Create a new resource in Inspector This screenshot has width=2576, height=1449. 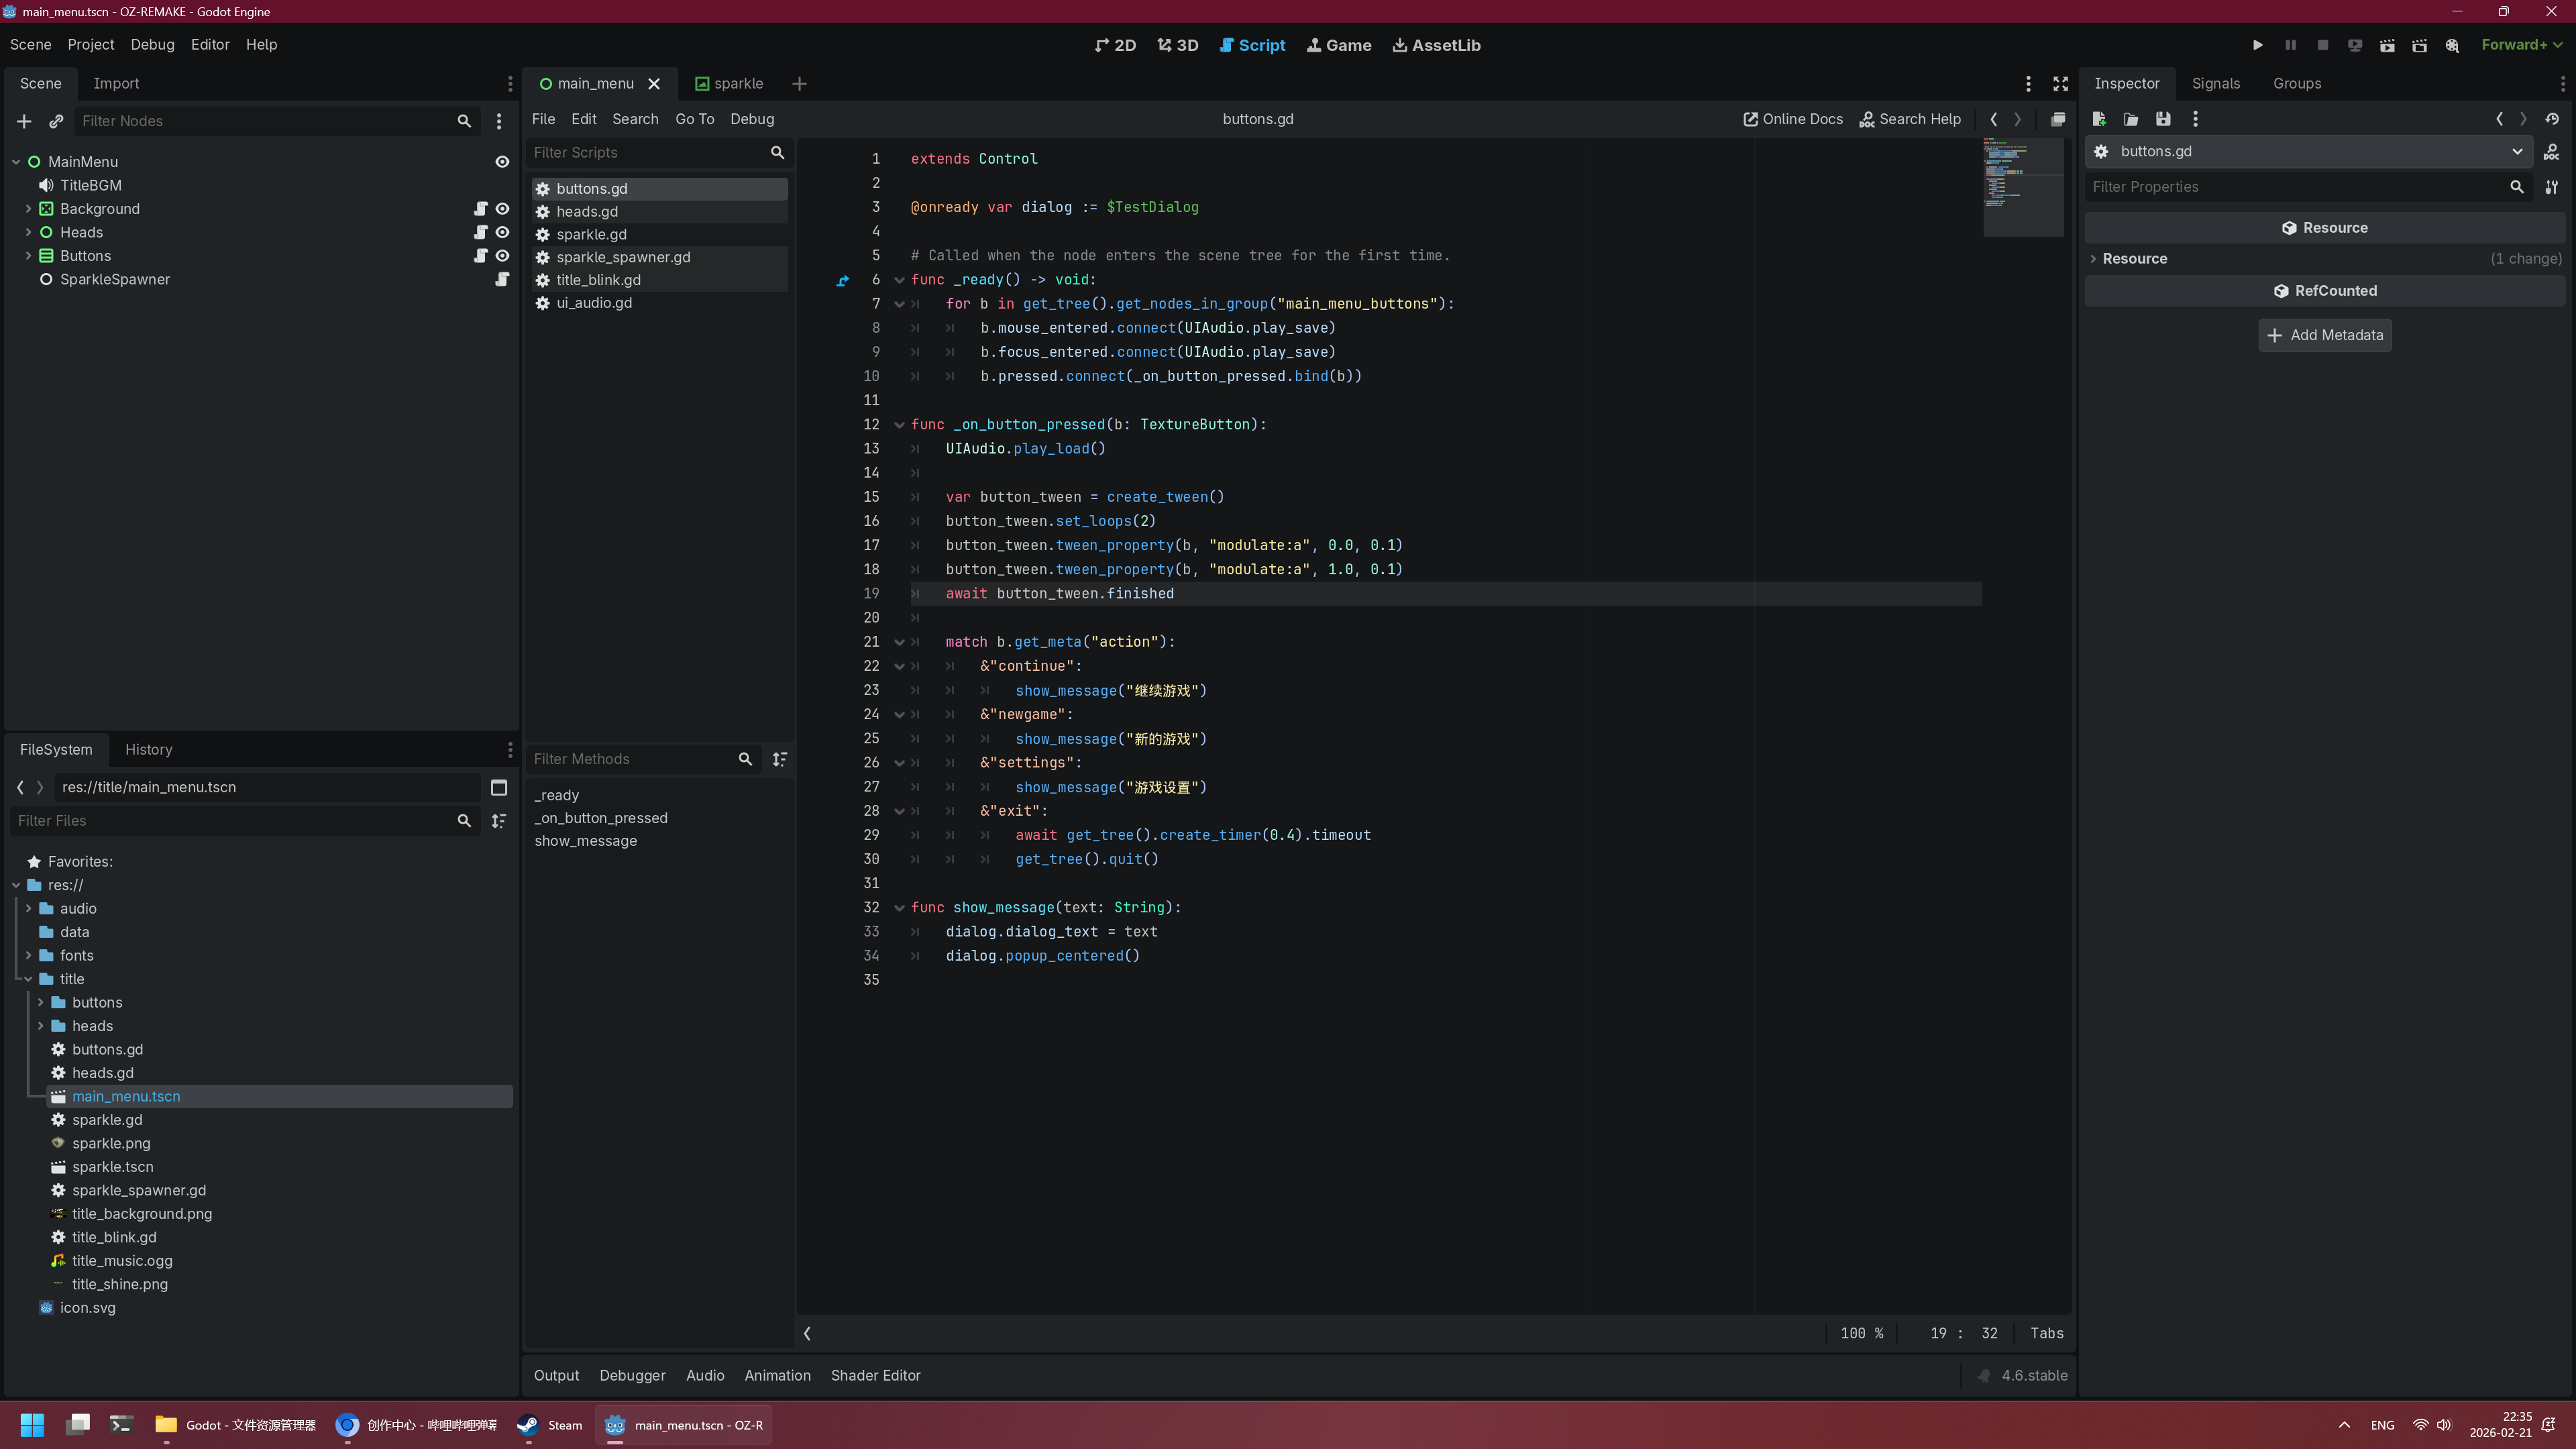coord(2099,119)
